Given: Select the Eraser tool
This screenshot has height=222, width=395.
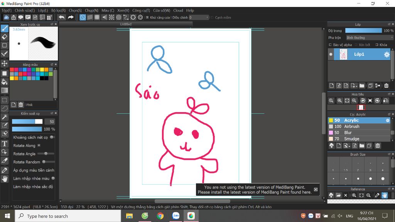Looking at the screenshot, I should coord(5,37).
